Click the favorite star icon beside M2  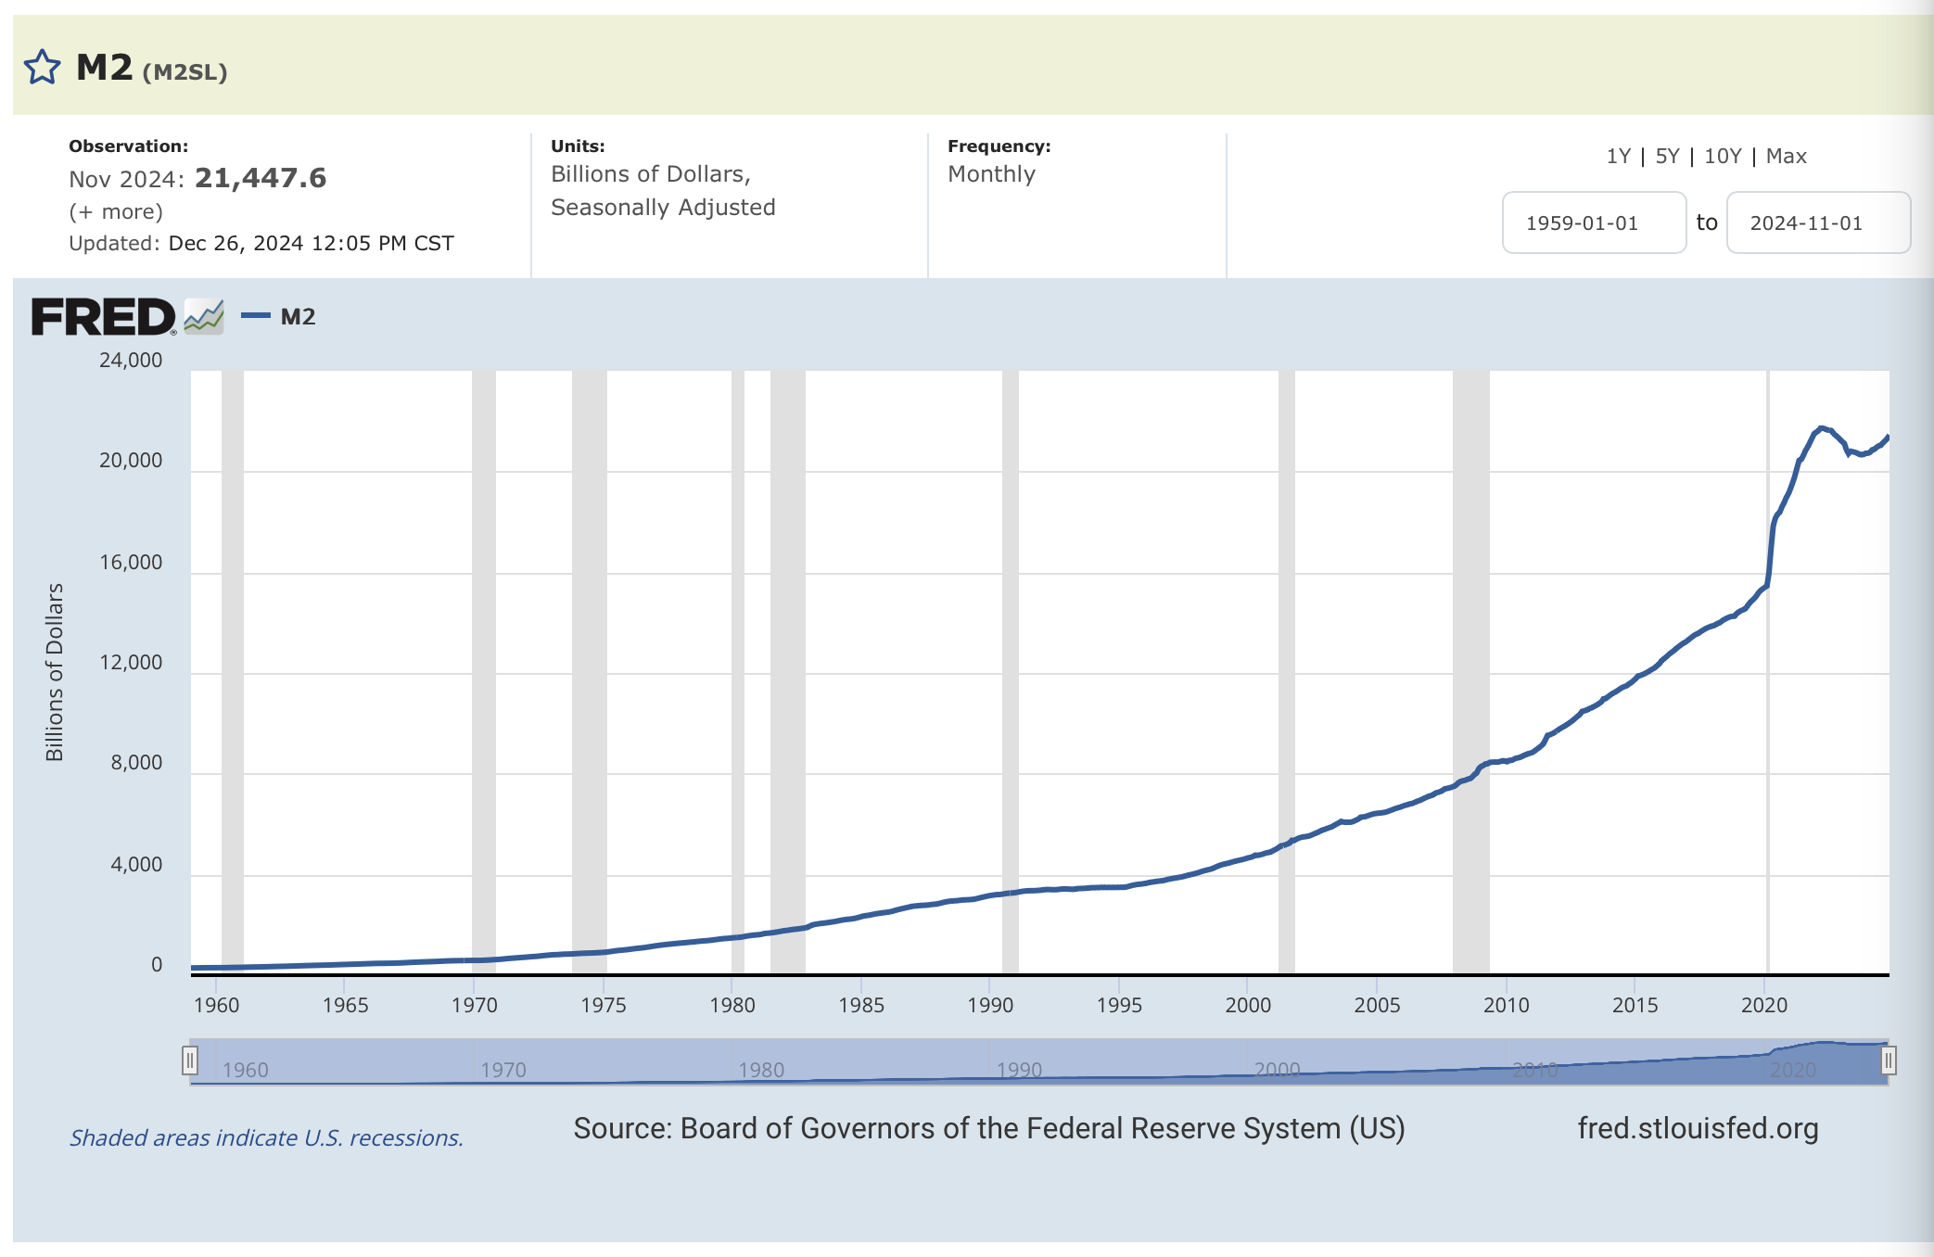(x=42, y=68)
